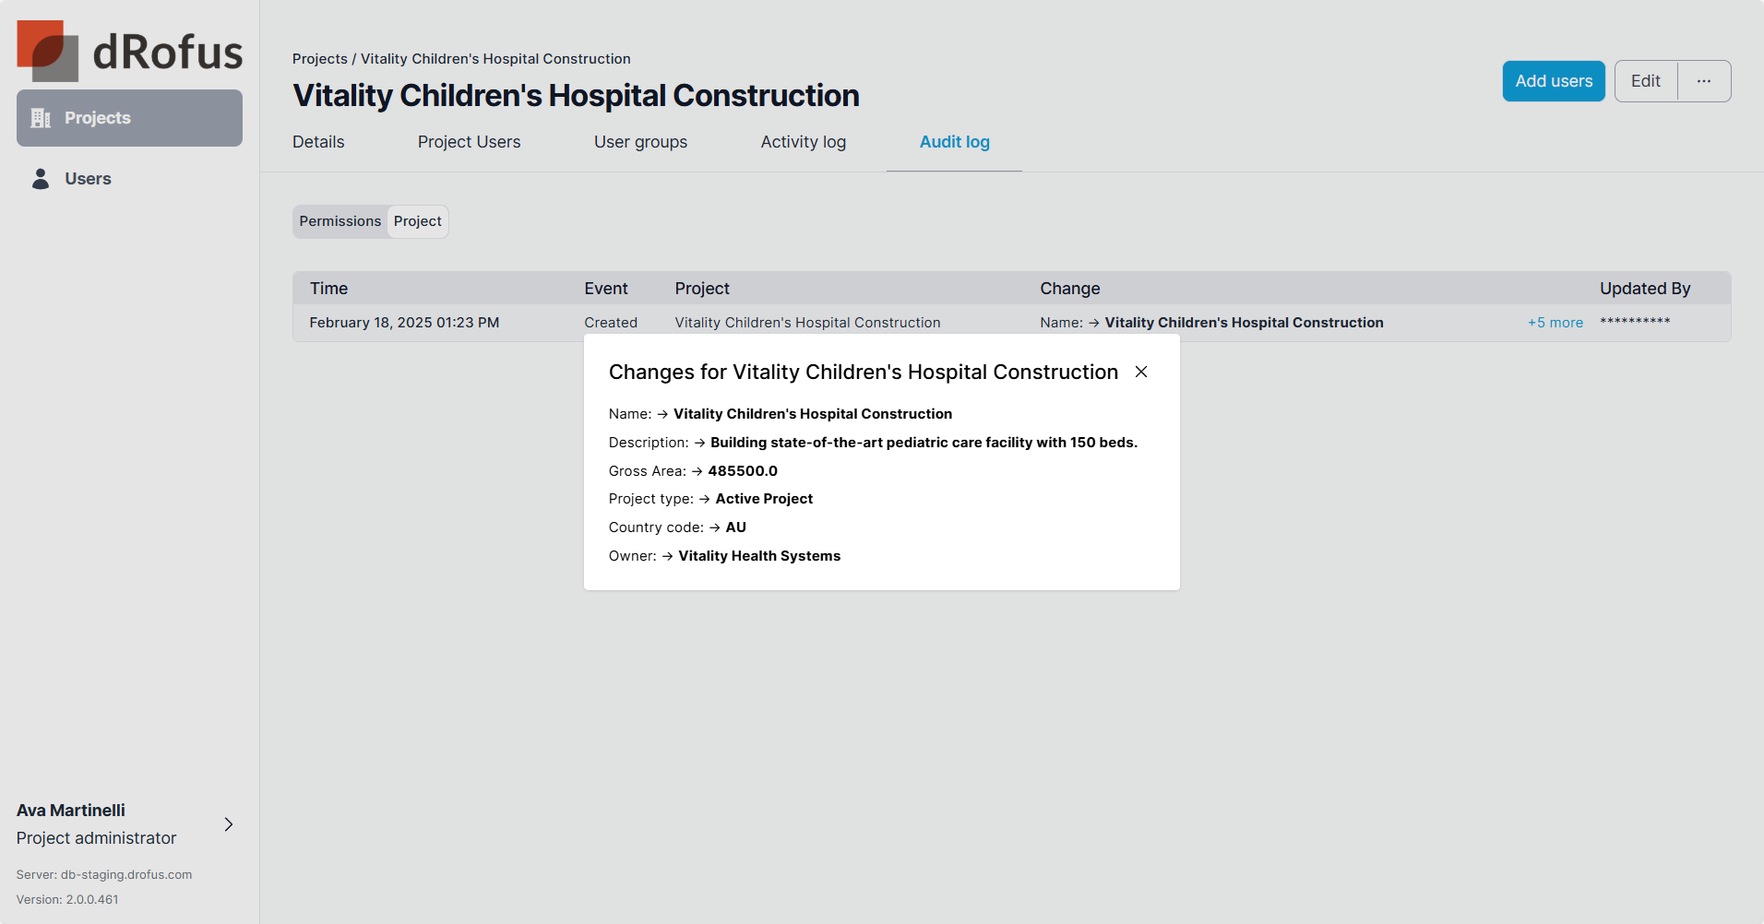Switch to Permissions audit view
The image size is (1764, 924).
(x=340, y=221)
